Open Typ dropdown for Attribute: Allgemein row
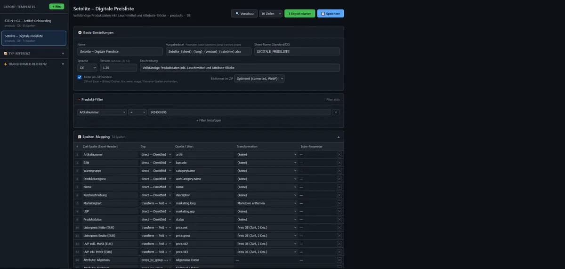 156,260
